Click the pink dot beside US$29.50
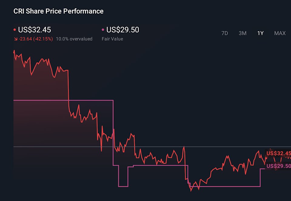 tap(103, 30)
